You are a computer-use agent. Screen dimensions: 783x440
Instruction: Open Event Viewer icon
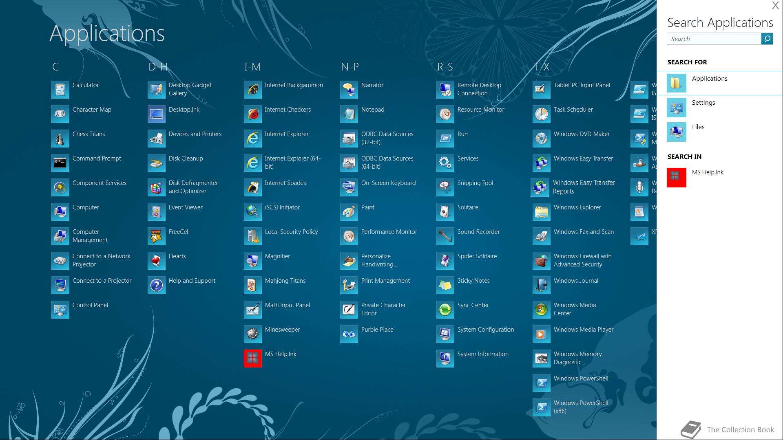[x=156, y=212]
